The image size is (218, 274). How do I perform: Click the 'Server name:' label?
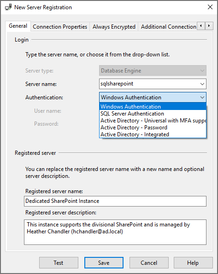coord(41,84)
